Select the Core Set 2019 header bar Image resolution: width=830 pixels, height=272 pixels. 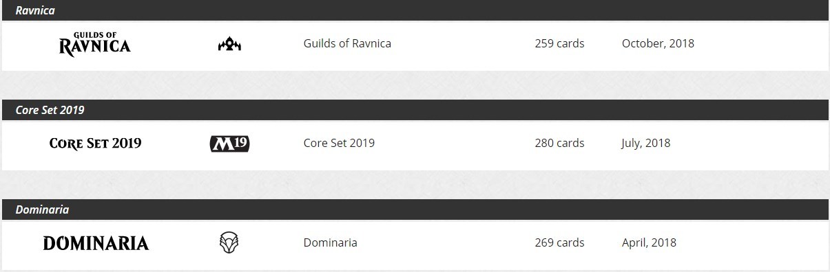415,110
